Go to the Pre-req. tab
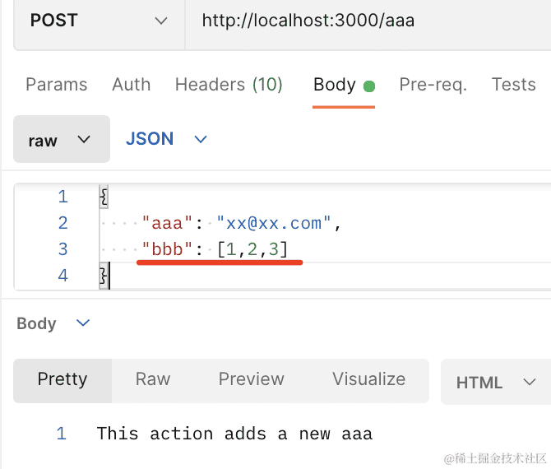551x469 pixels. coord(433,85)
